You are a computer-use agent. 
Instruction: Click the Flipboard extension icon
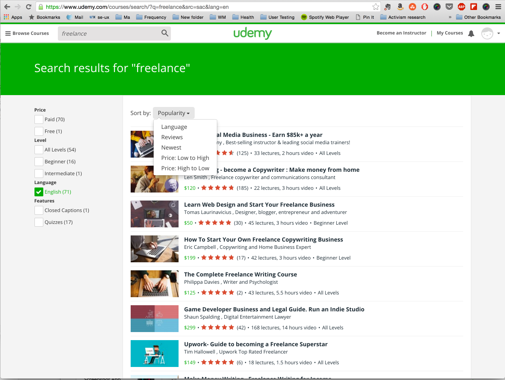(x=474, y=7)
